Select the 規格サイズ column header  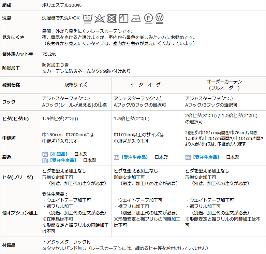(x=76, y=85)
